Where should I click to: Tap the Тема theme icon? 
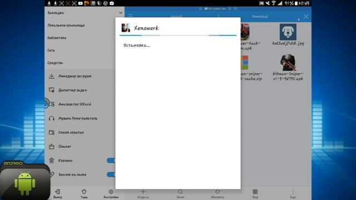84,192
